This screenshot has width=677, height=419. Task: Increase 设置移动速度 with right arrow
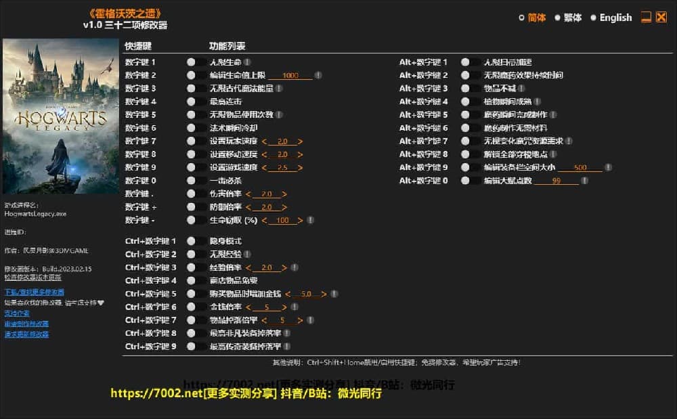pyautogui.click(x=300, y=154)
